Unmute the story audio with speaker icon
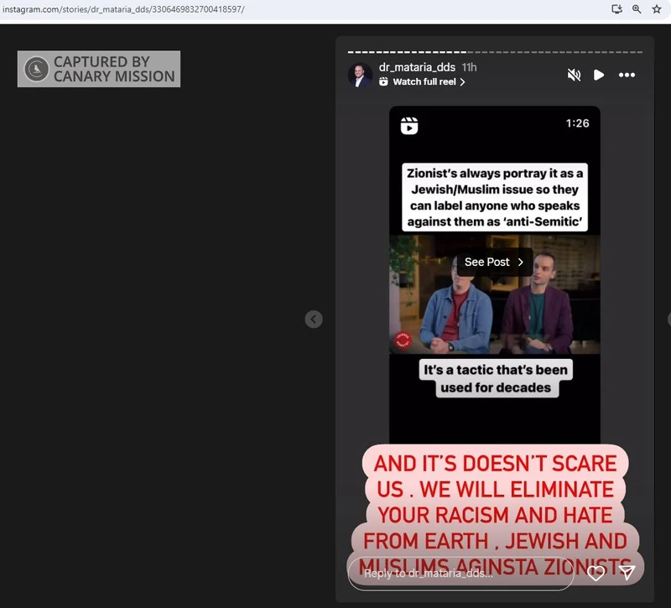The width and height of the screenshot is (671, 608). pos(574,75)
